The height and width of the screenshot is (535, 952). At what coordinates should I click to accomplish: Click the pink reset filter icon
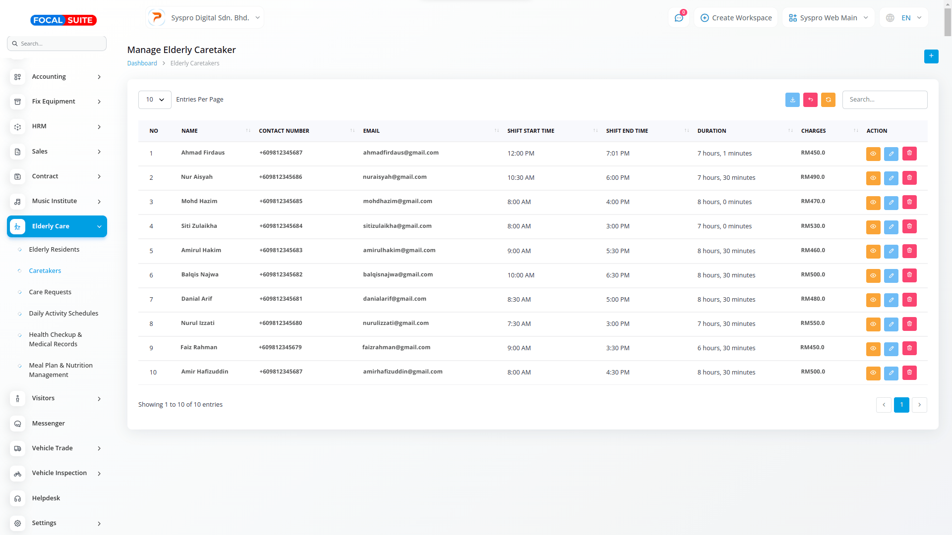coord(810,100)
